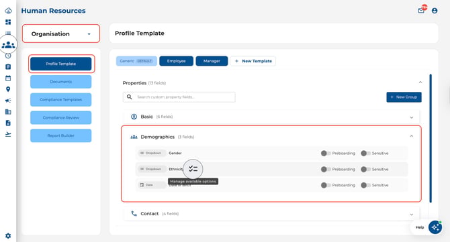Click the Gender field name
Viewport: 450px width, 242px height.
click(x=175, y=154)
